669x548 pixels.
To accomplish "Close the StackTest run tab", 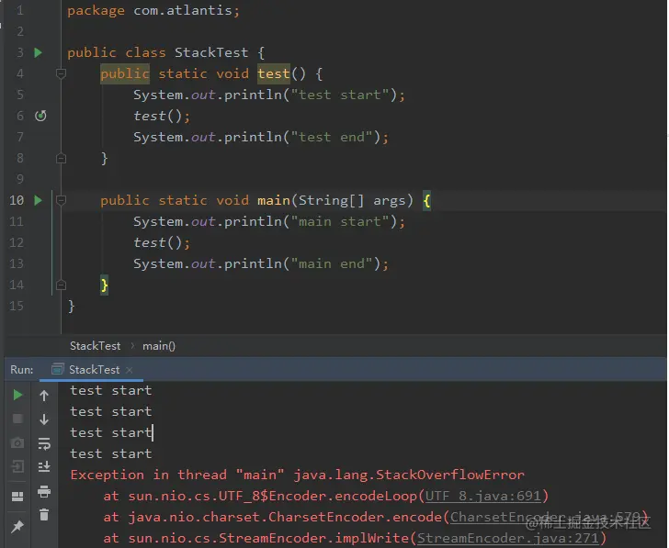I will (130, 370).
